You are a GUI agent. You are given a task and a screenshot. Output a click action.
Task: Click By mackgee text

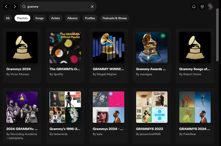144,74
